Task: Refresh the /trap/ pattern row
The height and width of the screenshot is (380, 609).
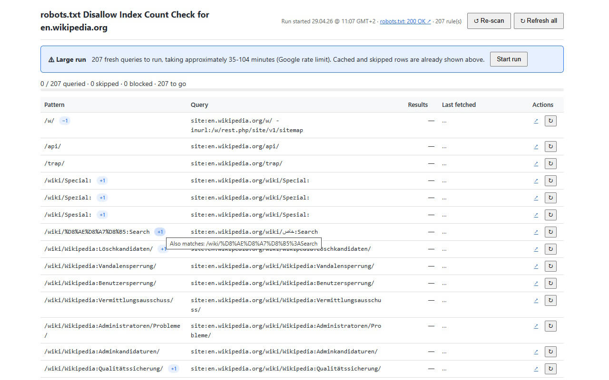Action: 550,163
